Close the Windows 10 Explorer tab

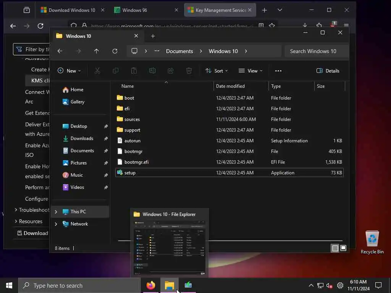[x=136, y=36]
